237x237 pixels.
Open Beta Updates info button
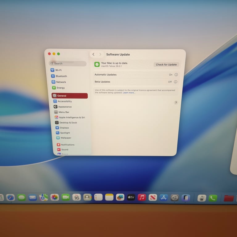pos(176,82)
